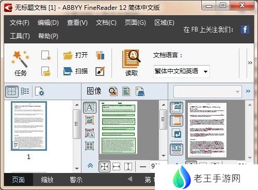Viewport: 258px width, 190px height.
Task: Select the draw table area tool
Action: (90, 146)
